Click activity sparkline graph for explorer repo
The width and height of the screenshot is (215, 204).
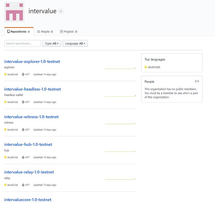[120, 68]
